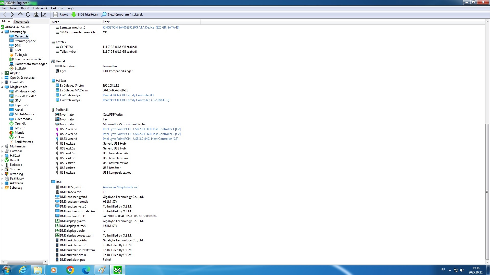Click the Refresh toolbar icon
490x275 pixels.
(28, 15)
